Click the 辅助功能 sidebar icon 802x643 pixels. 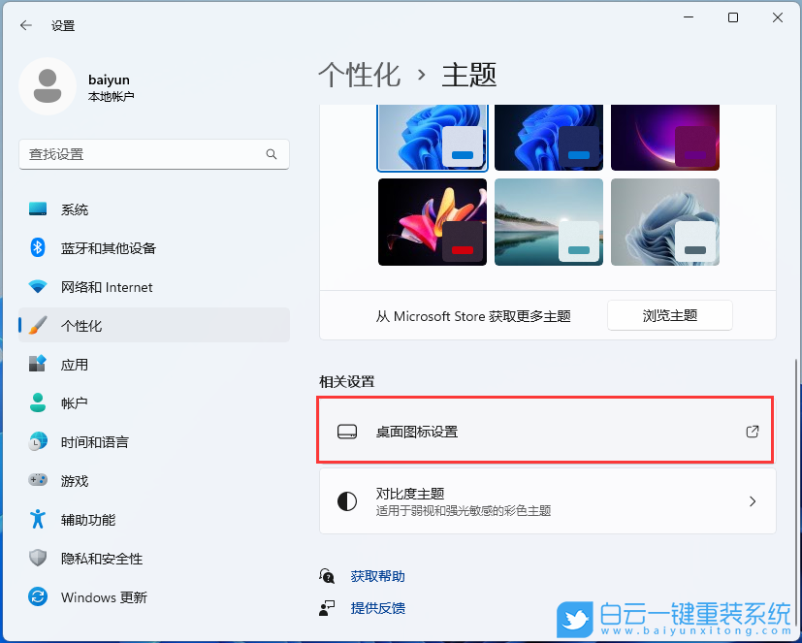pos(37,519)
